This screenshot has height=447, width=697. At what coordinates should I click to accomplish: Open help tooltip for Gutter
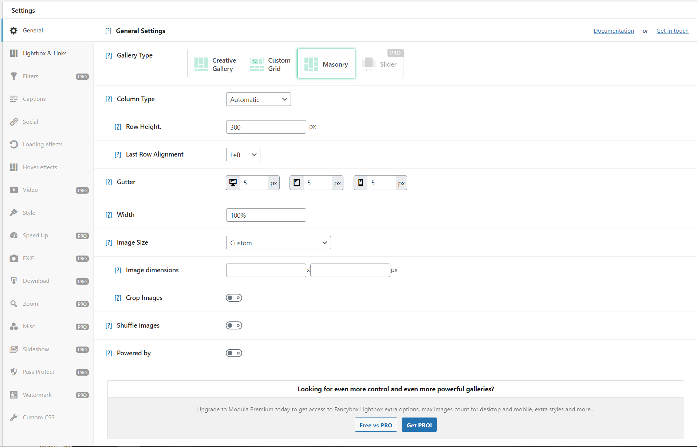pos(109,182)
